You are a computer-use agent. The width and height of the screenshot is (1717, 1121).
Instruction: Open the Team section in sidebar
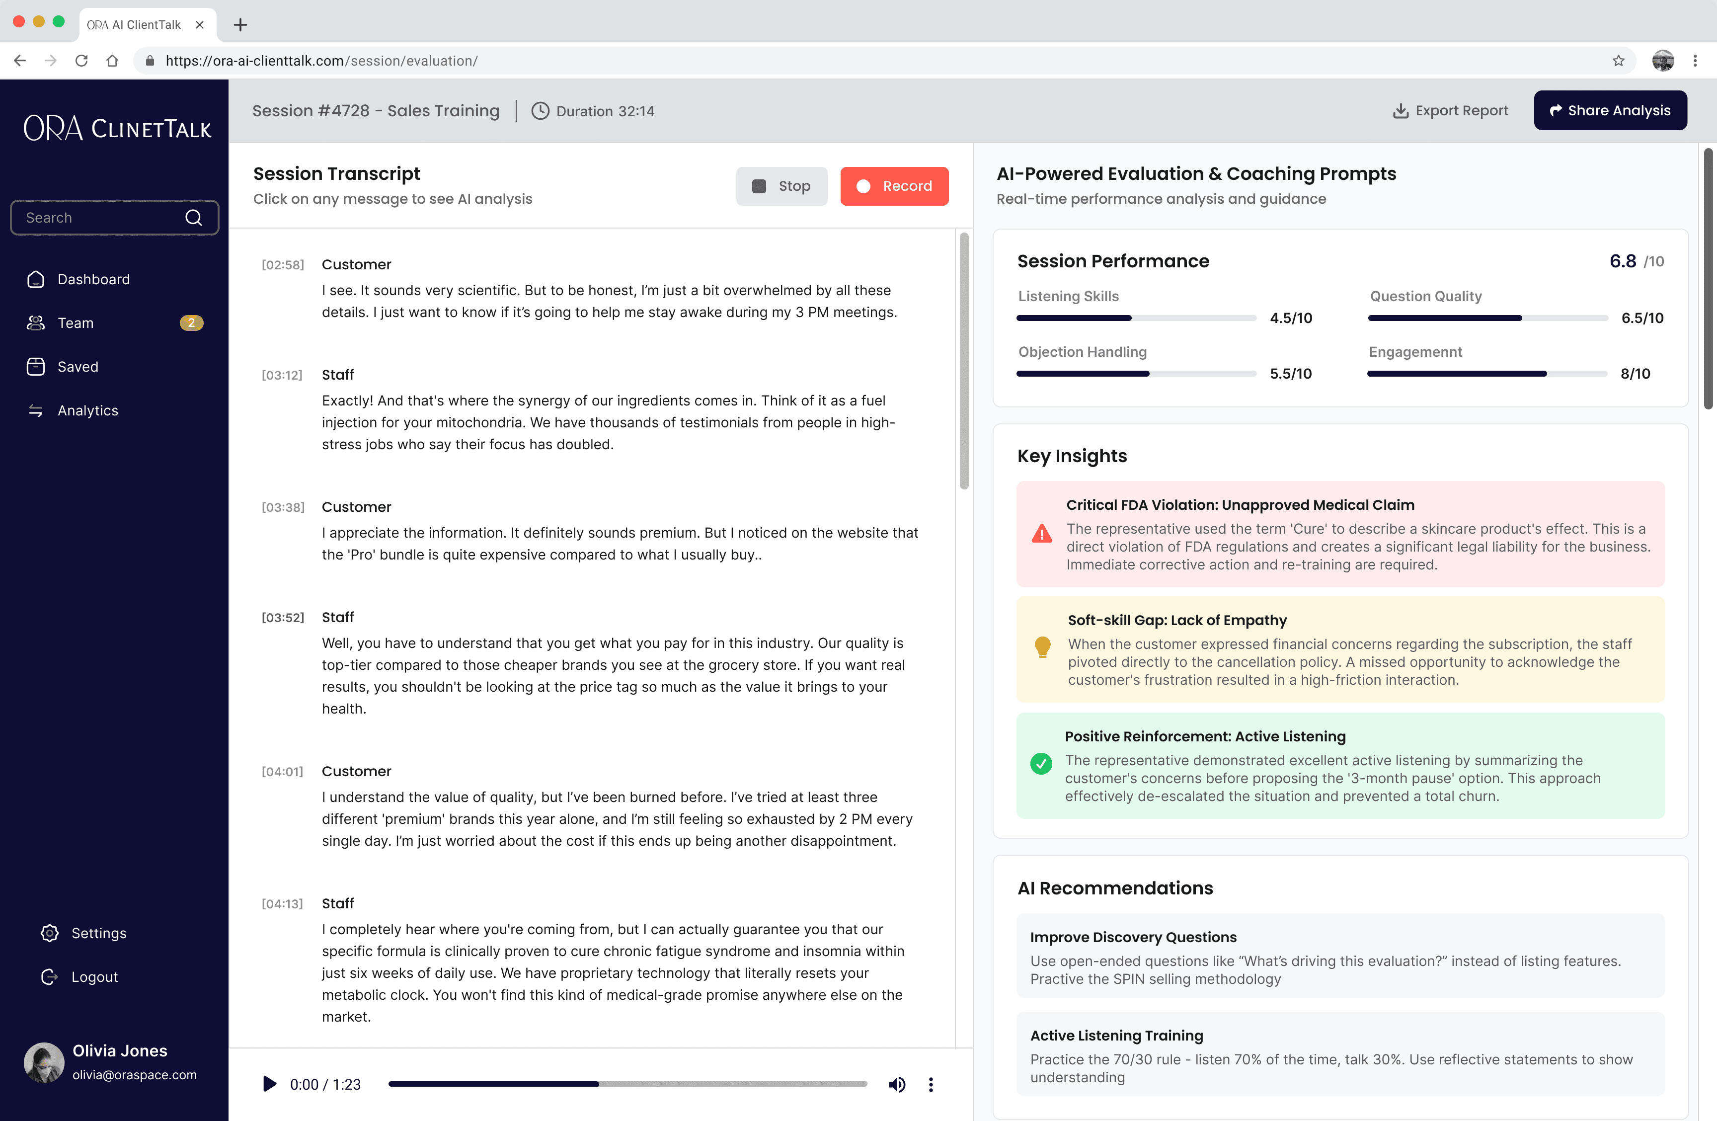(x=76, y=323)
